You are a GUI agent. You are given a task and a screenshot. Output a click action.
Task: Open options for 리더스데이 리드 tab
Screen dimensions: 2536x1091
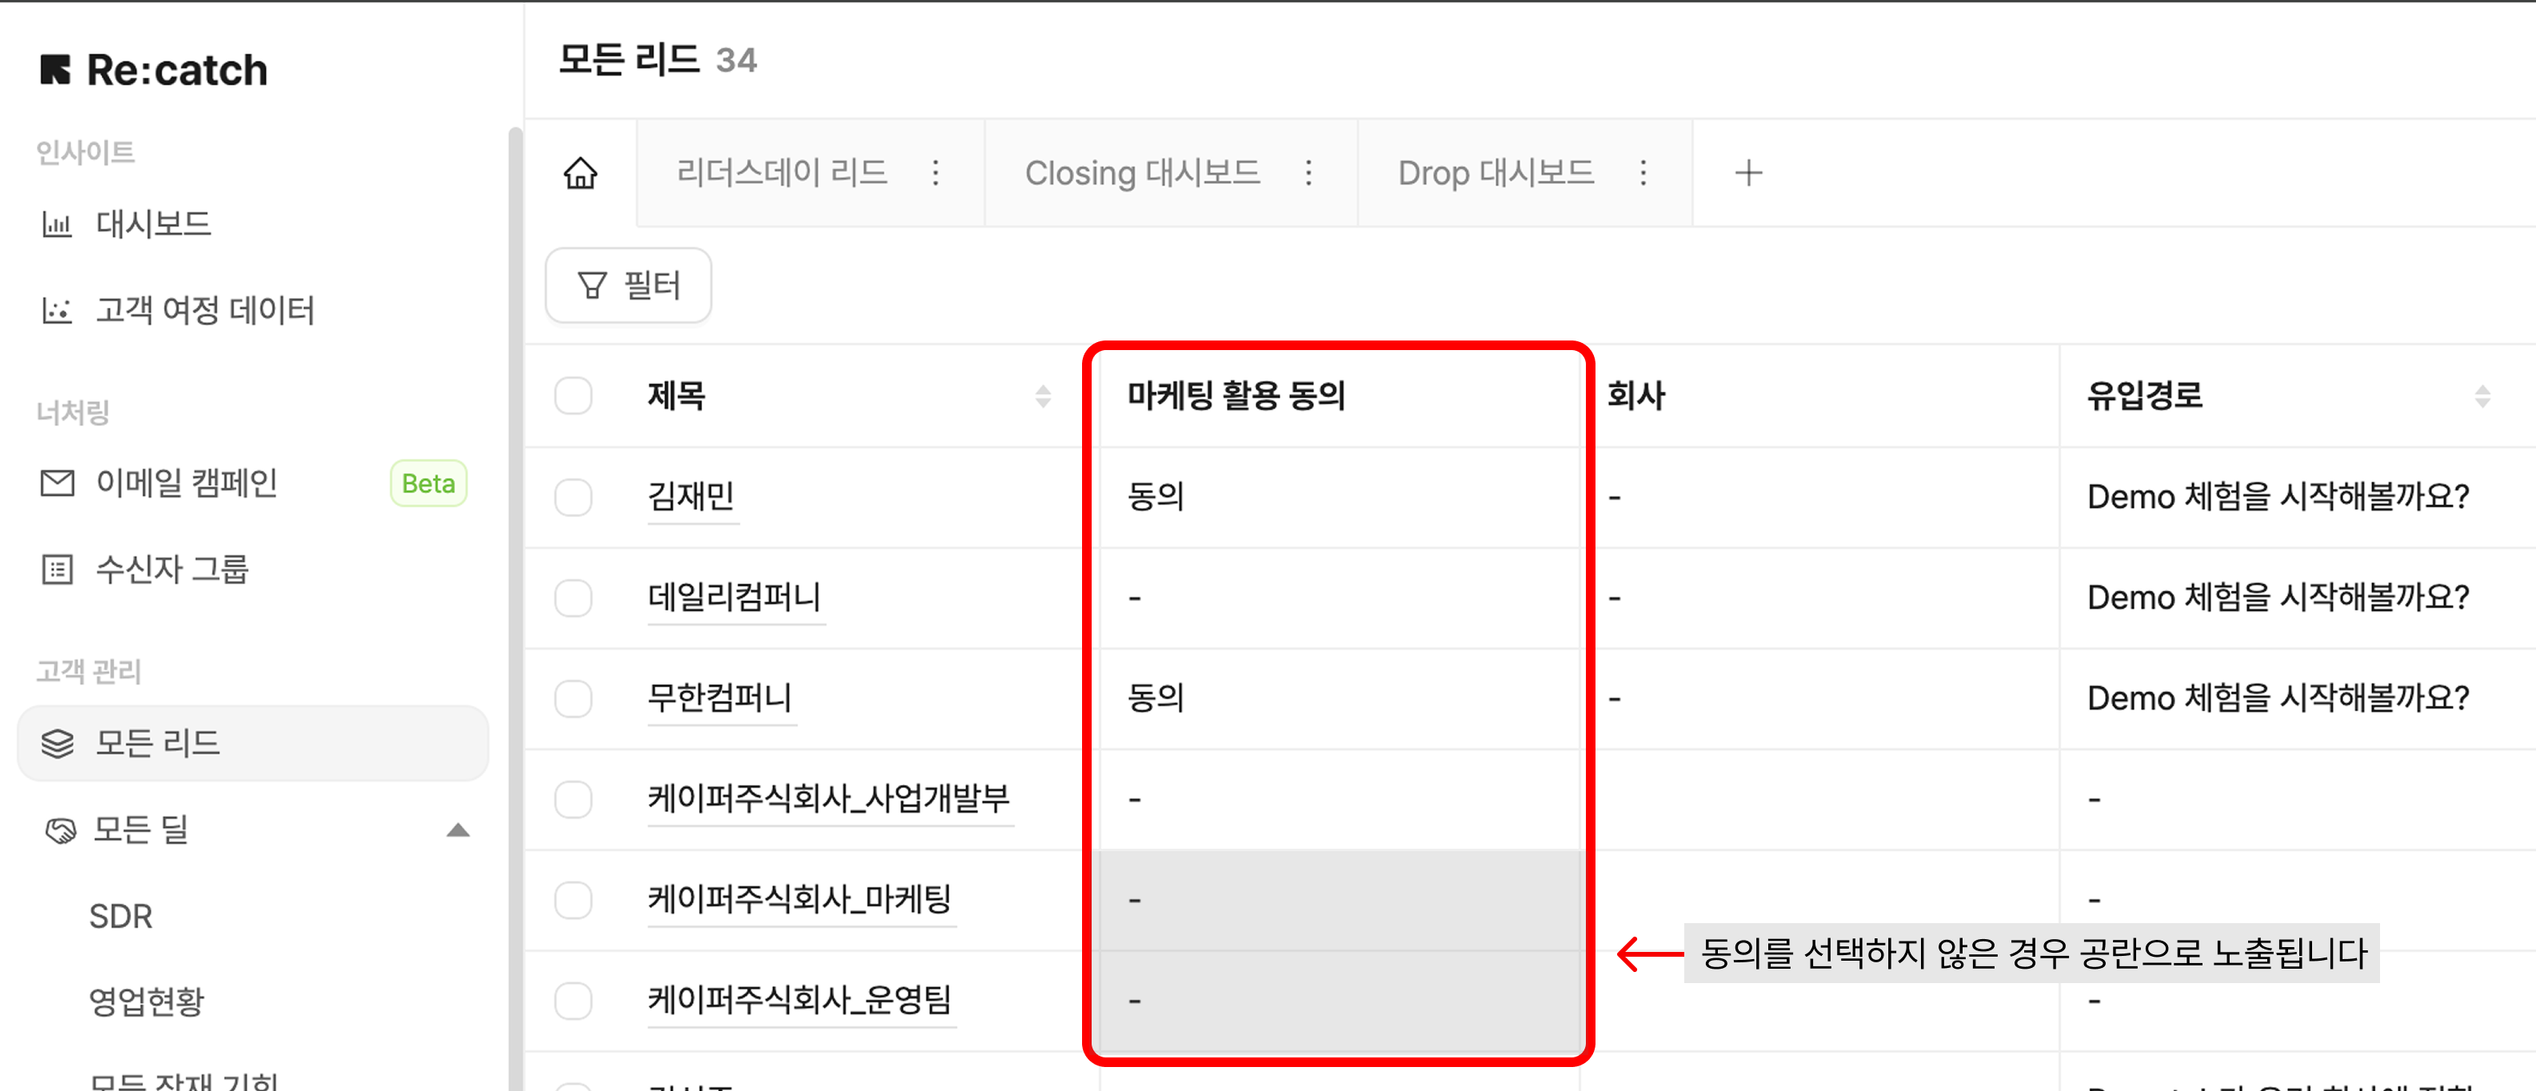tap(935, 173)
